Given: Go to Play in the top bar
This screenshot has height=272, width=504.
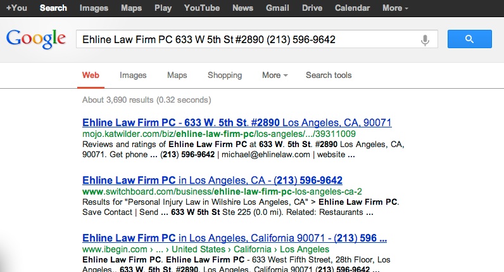Looking at the screenshot, I should (163, 8).
